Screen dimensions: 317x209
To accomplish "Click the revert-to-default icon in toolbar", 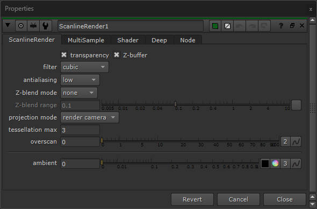I will tap(264, 26).
